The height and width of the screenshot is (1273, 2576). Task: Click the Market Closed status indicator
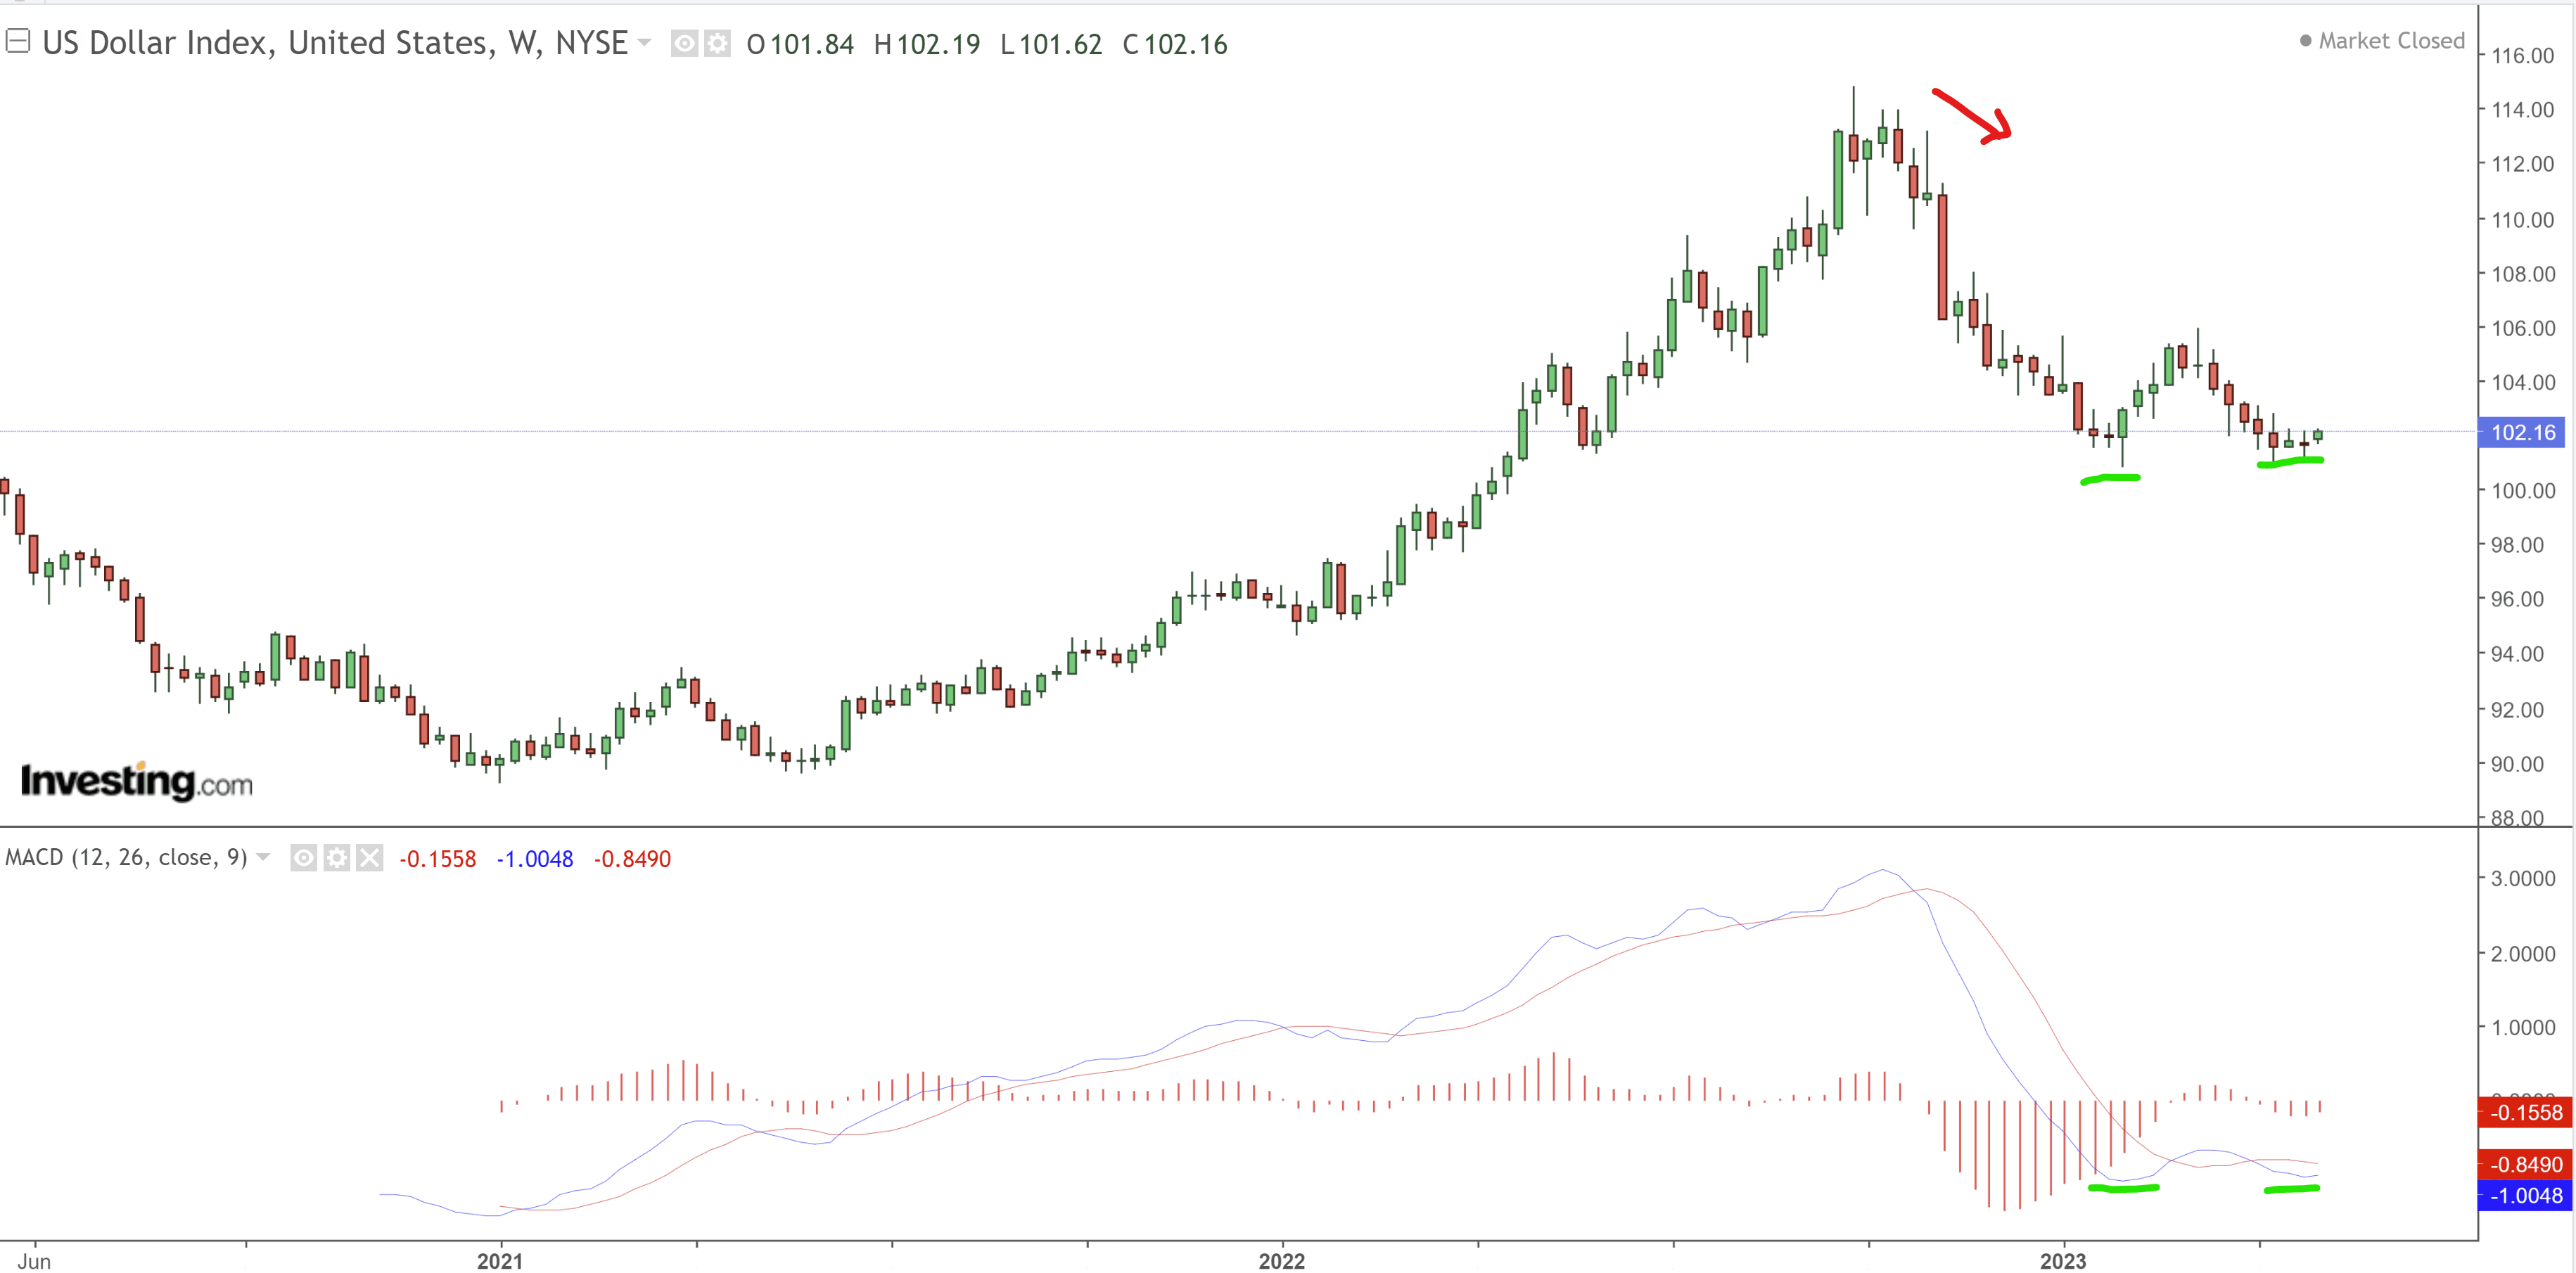(2382, 41)
